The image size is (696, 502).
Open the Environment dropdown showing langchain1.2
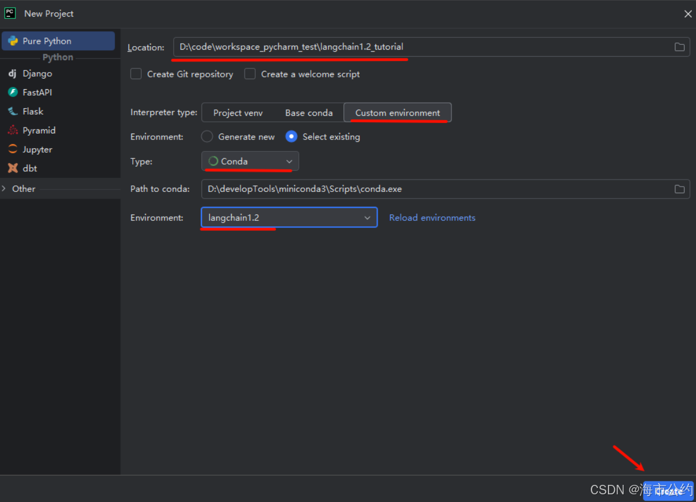289,217
